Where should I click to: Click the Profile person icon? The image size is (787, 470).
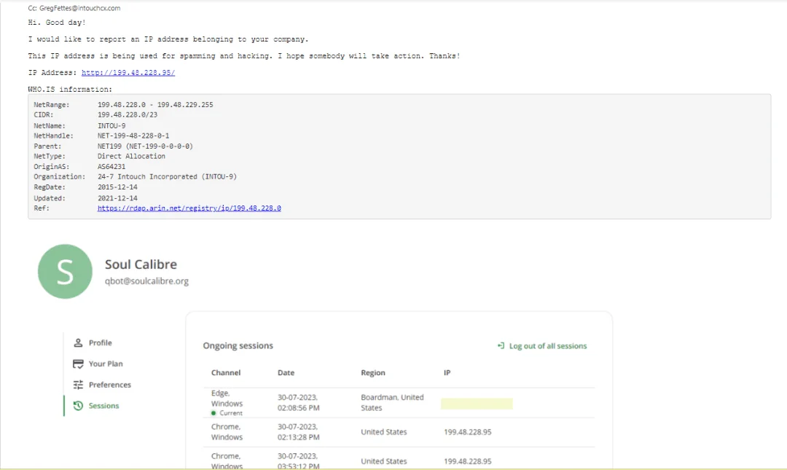point(78,343)
